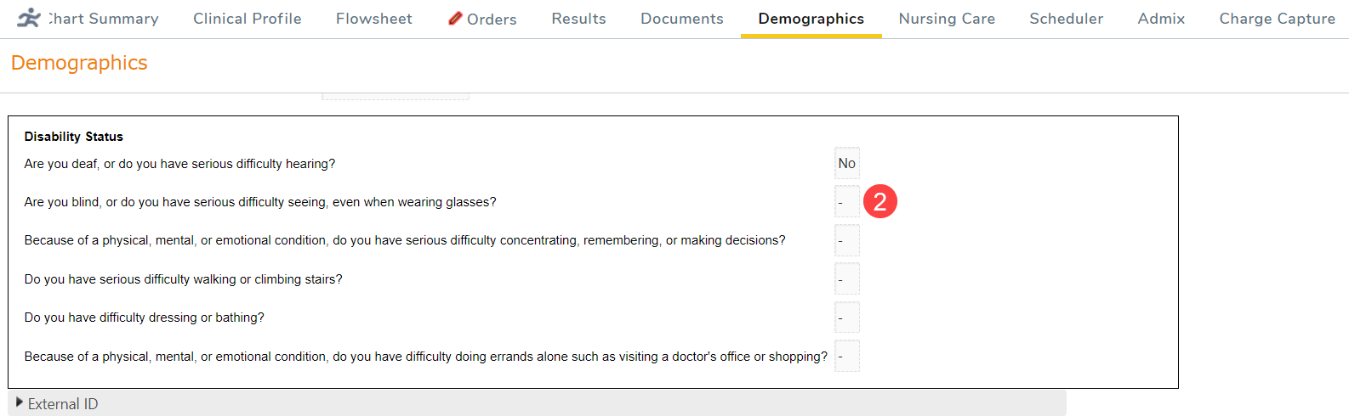Select the Documents tab
The width and height of the screenshot is (1349, 416).
tap(681, 19)
